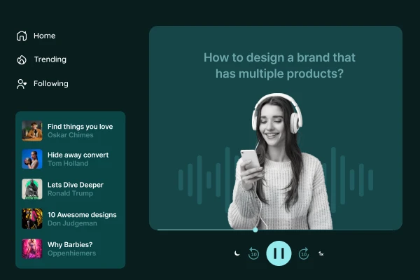Click the Following person-heart icon
Image resolution: width=420 pixels, height=280 pixels.
tap(22, 83)
